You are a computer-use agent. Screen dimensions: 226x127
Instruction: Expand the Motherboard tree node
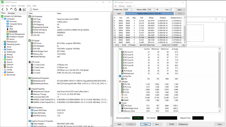pos(2,42)
